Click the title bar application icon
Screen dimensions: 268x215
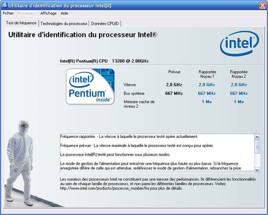[4, 5]
